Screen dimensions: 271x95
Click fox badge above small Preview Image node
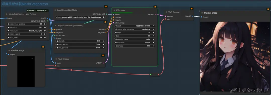click(x=43, y=47)
